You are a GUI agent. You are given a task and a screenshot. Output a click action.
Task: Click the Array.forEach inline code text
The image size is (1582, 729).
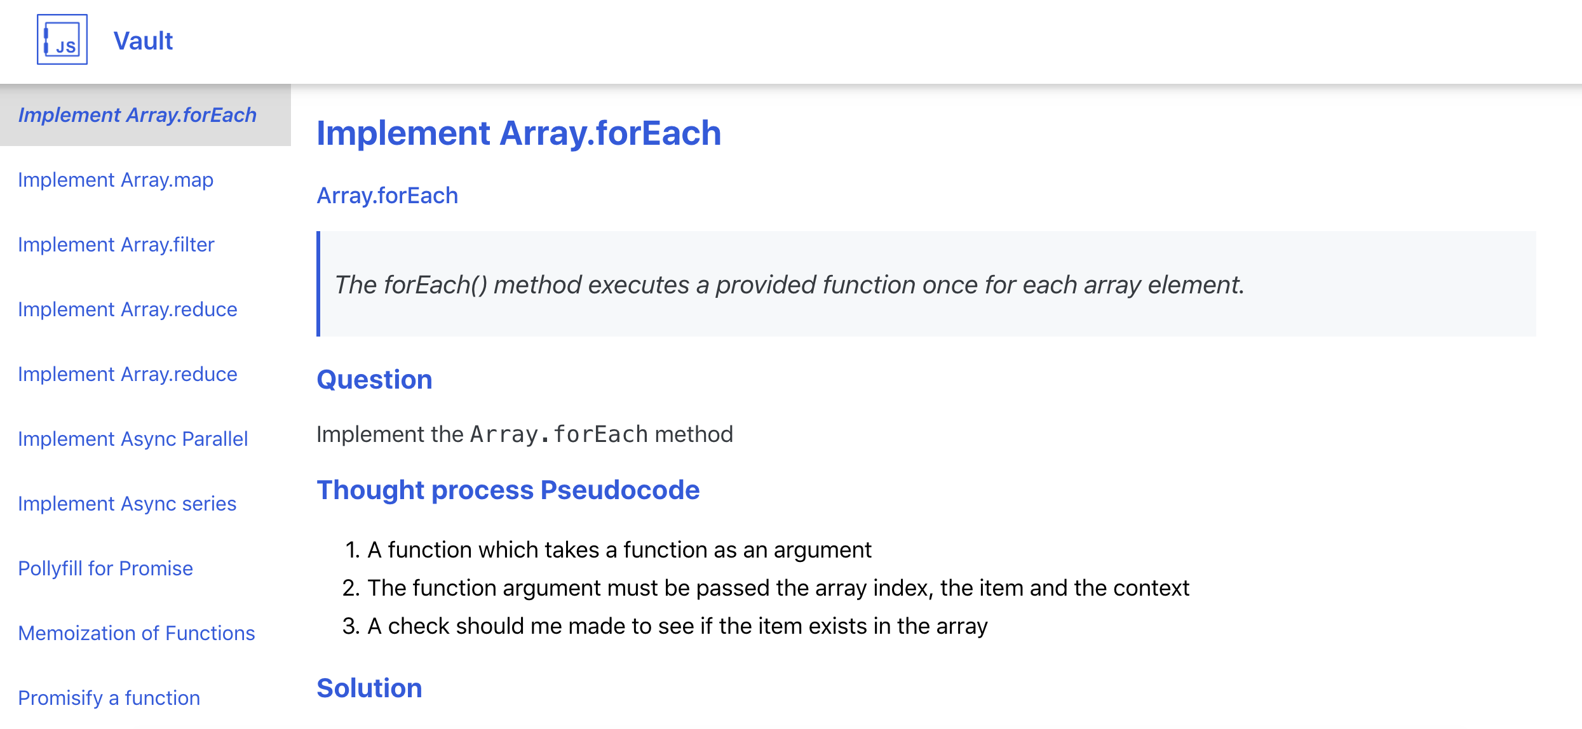558,434
